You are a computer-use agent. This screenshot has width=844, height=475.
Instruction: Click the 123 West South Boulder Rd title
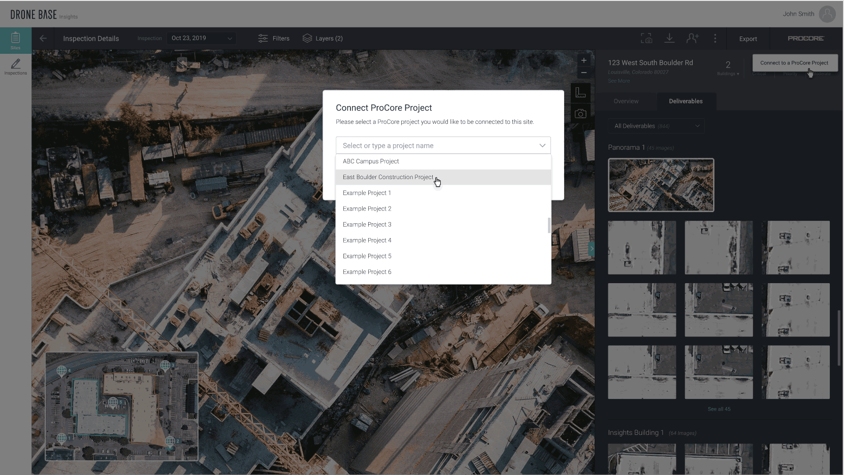[651, 63]
